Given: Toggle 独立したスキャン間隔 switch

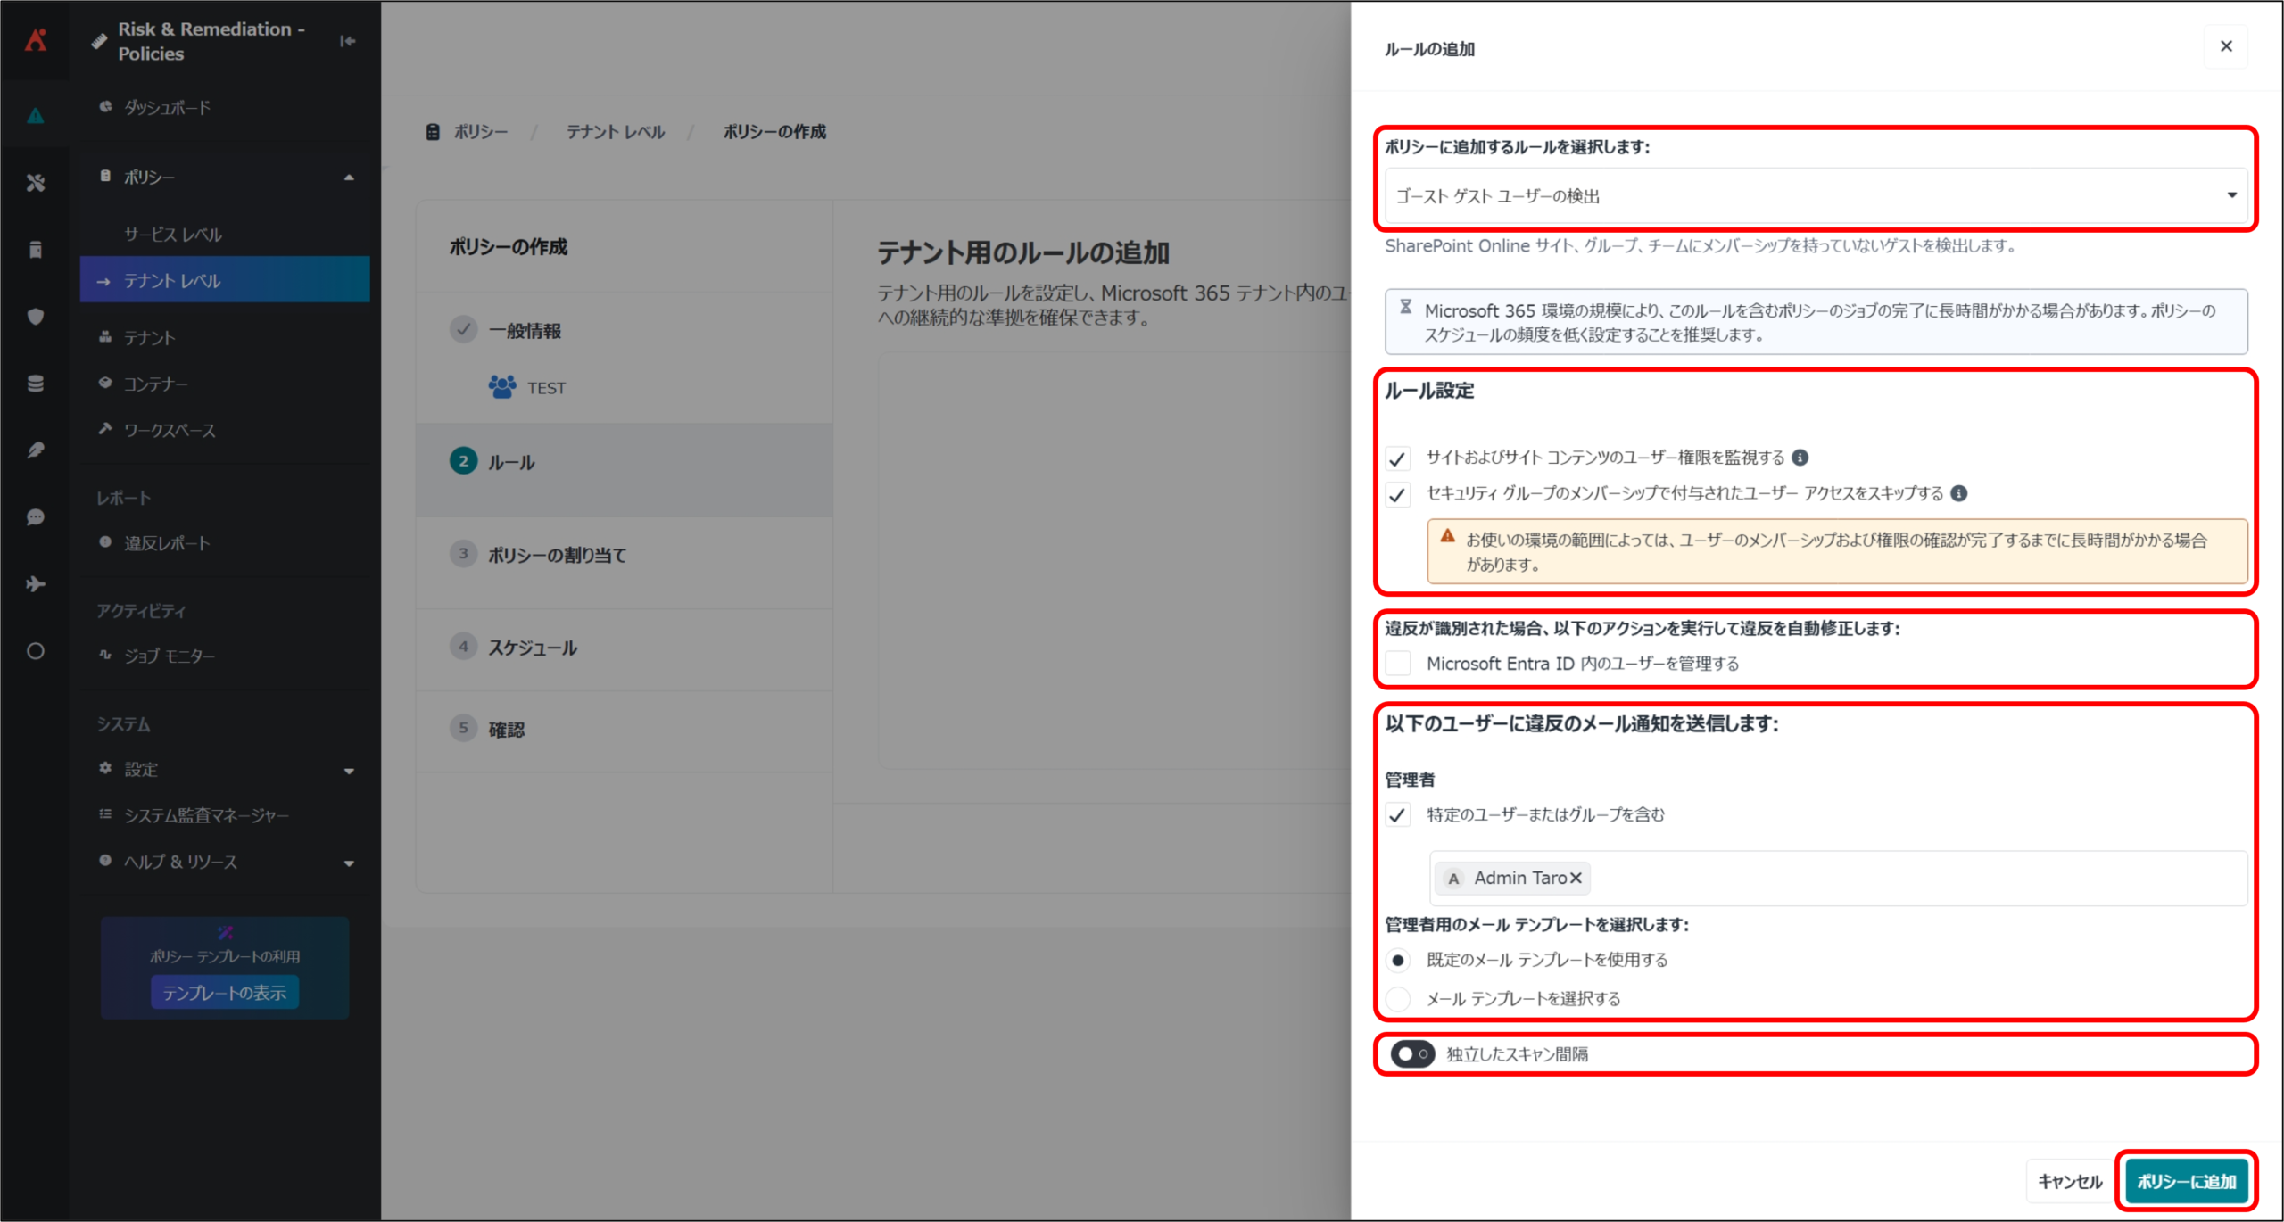Looking at the screenshot, I should point(1412,1054).
